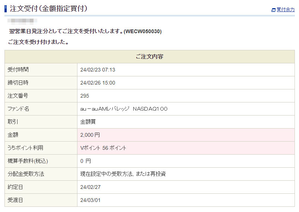Screen dimensions: 299x212
Task: Click the 概算手数料 fee value 0 円
Action: [86, 161]
